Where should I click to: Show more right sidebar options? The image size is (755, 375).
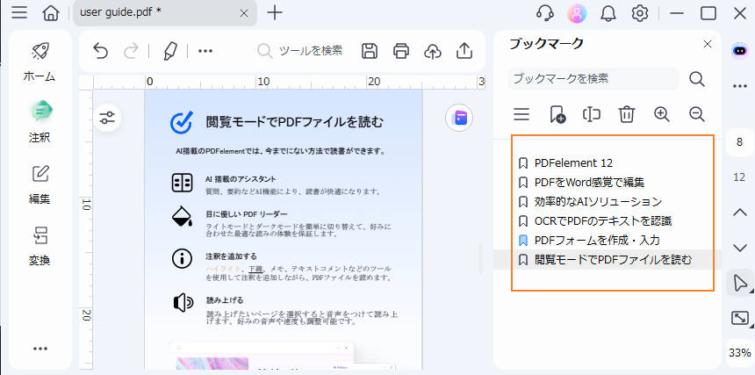(739, 86)
